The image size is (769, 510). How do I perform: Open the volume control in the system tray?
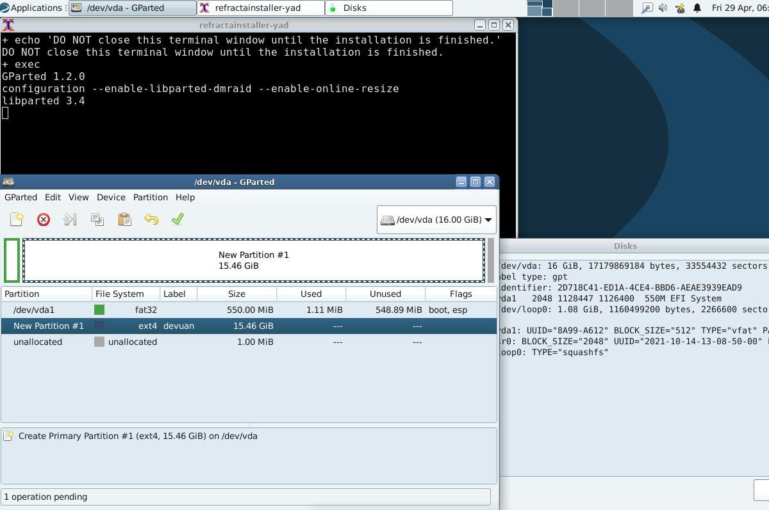tap(662, 8)
